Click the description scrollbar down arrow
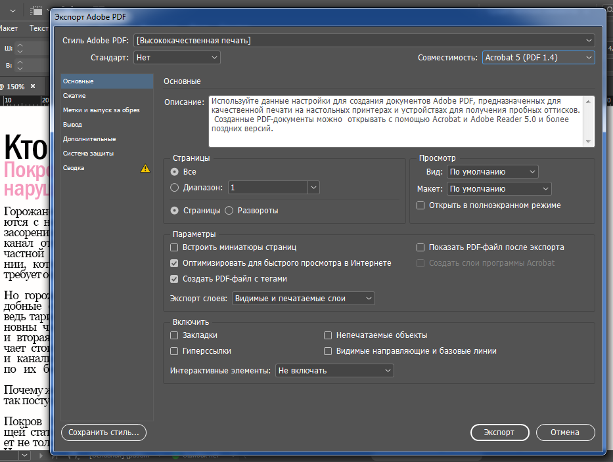613x462 pixels. [589, 141]
